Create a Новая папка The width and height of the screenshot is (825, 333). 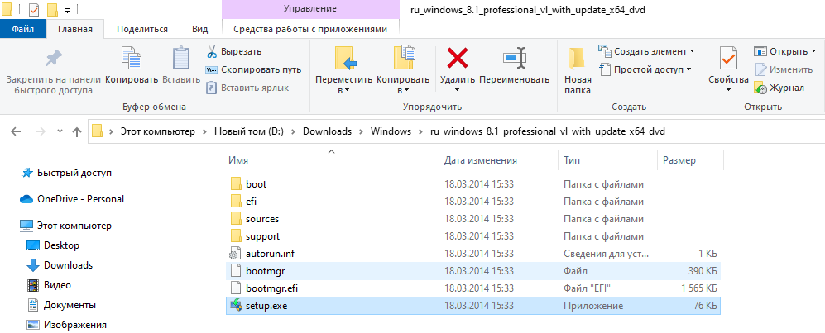point(578,70)
